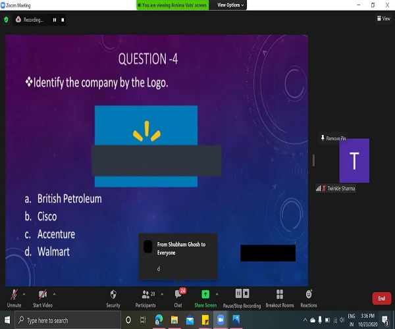Click answer option 'b. Cisco'
395x329 pixels.
pyautogui.click(x=41, y=216)
